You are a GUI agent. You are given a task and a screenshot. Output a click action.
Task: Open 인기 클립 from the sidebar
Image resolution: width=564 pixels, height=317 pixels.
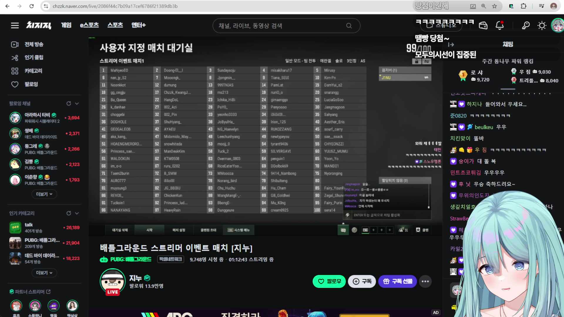[33, 58]
